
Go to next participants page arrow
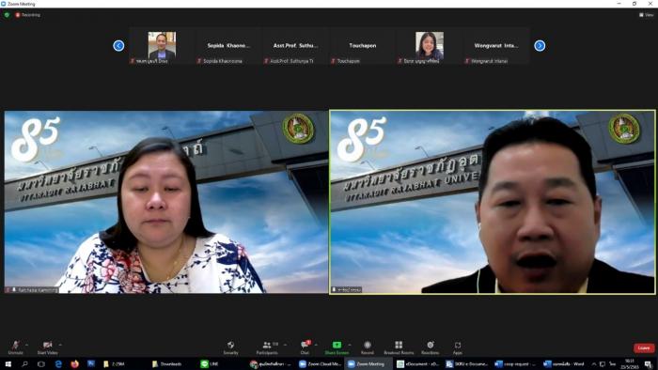(x=540, y=46)
